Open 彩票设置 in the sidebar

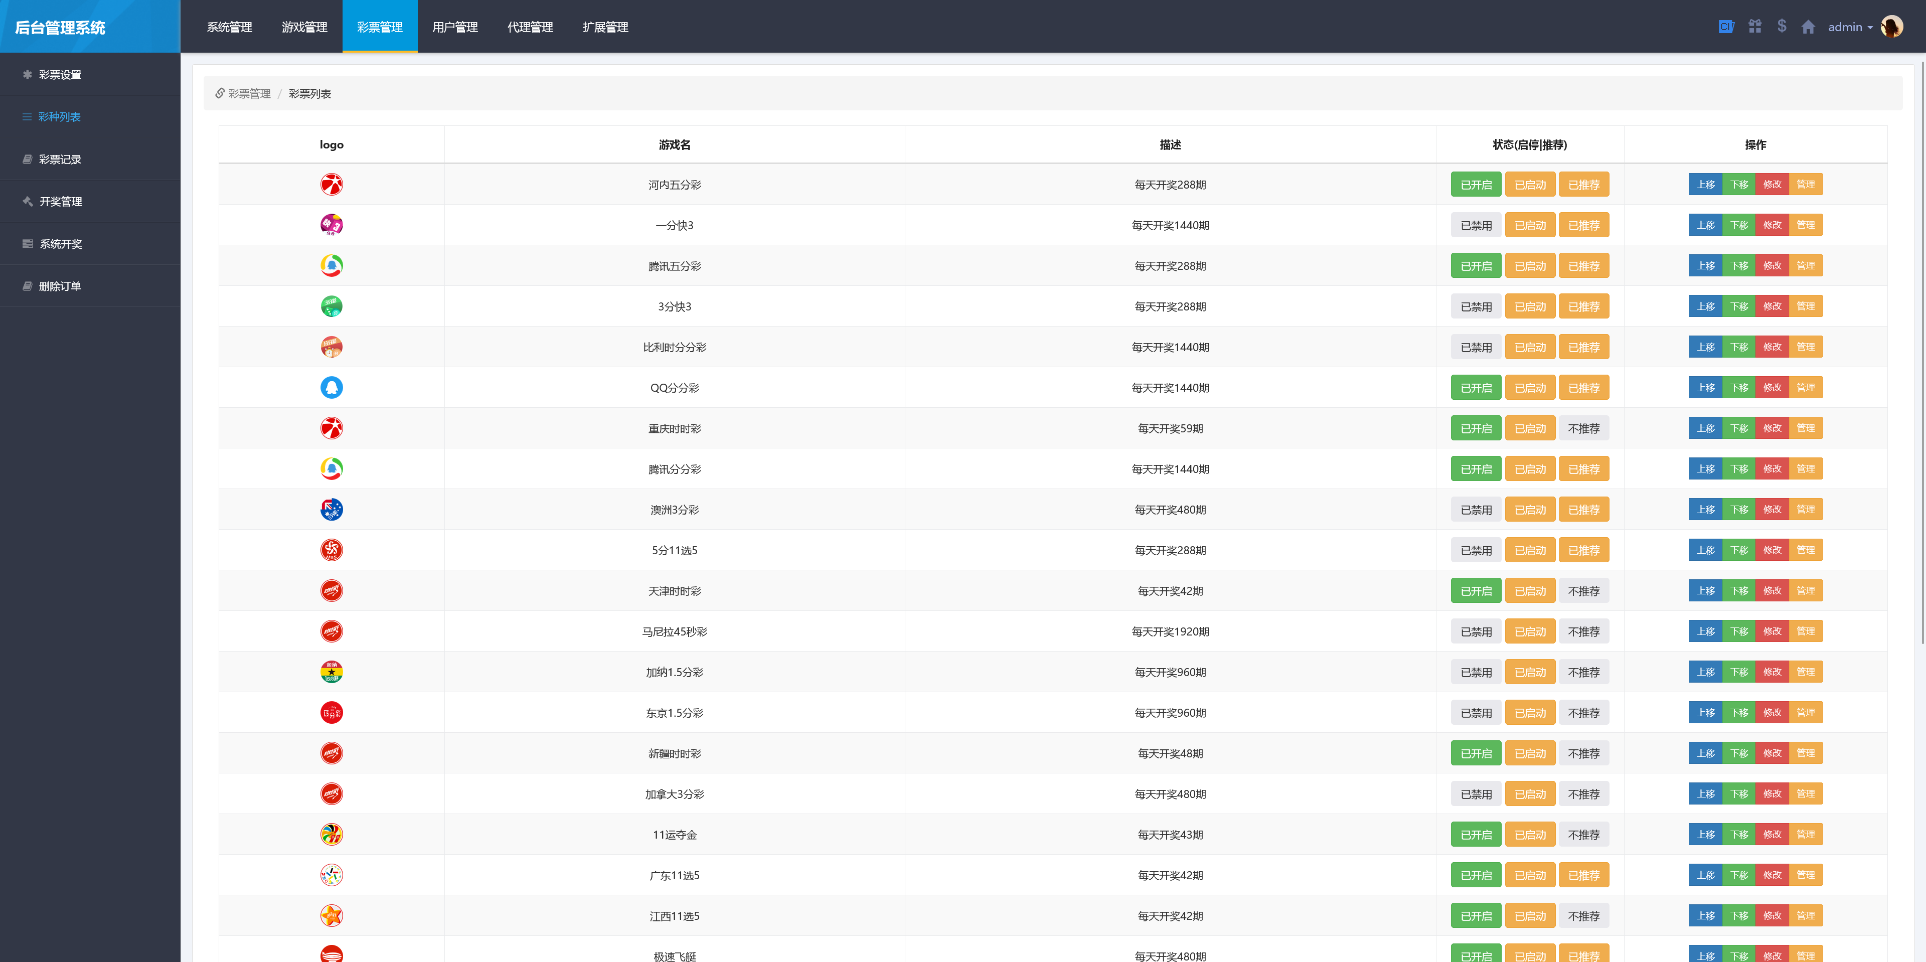pos(90,74)
